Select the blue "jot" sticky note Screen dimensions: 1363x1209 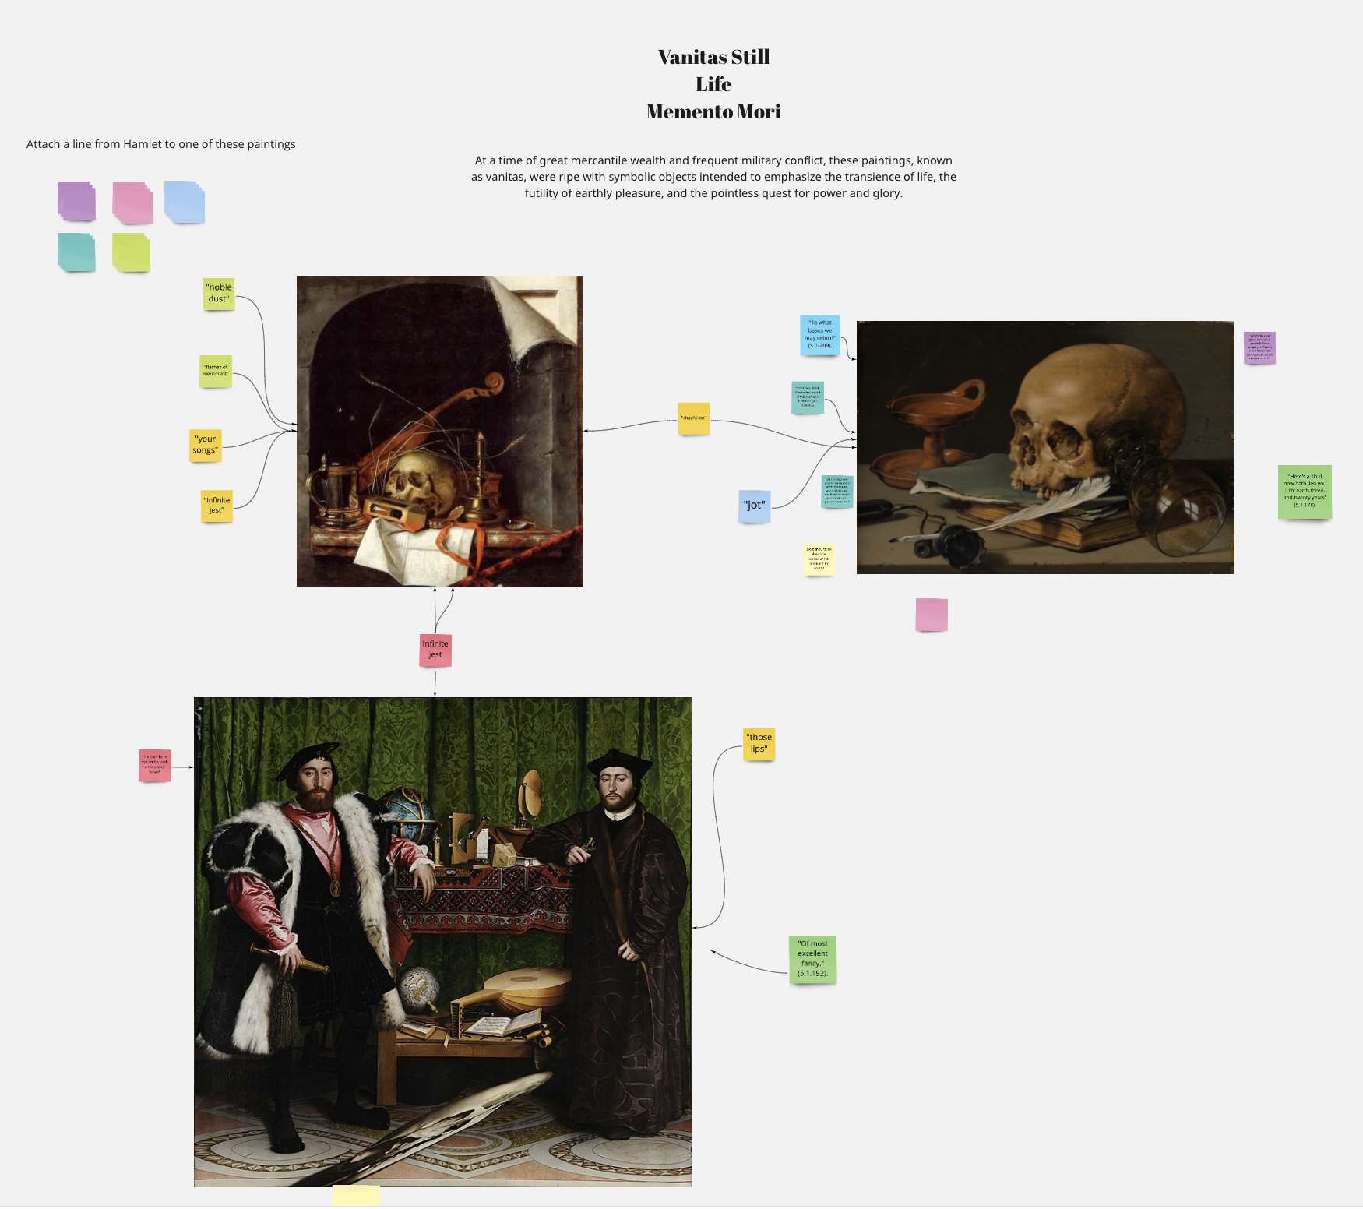(755, 506)
